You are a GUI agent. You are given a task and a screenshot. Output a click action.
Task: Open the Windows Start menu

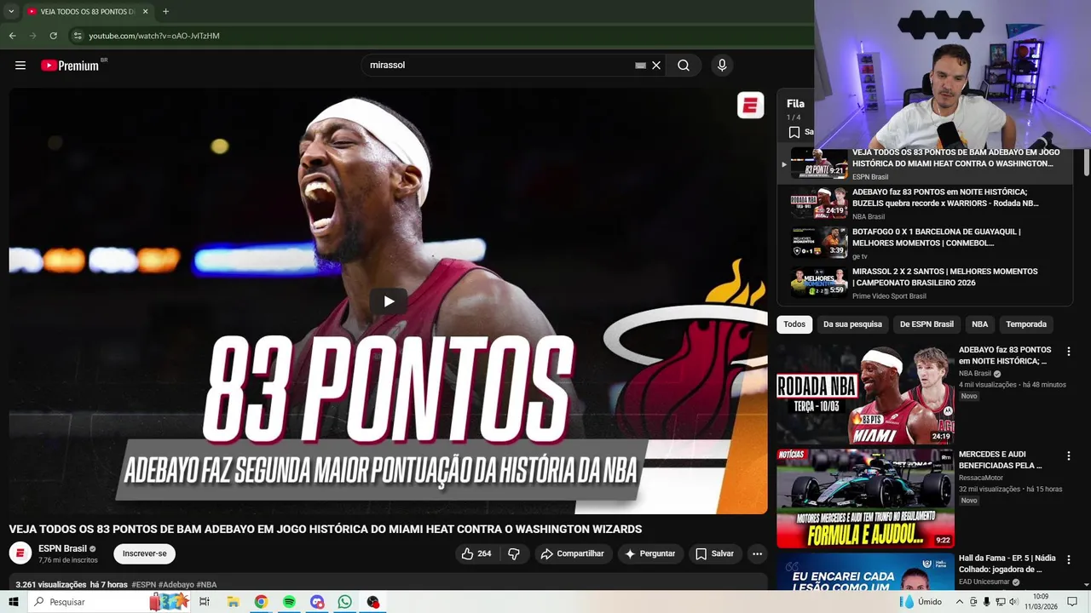click(14, 602)
